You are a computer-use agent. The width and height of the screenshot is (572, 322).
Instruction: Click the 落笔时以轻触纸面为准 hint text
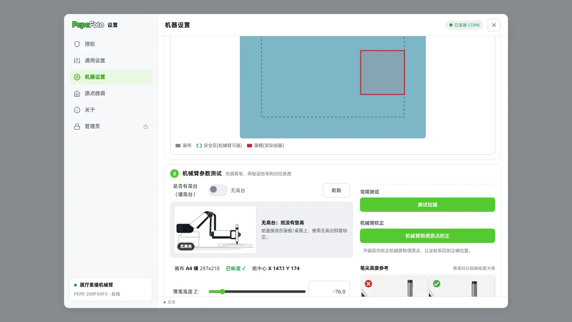(474, 268)
